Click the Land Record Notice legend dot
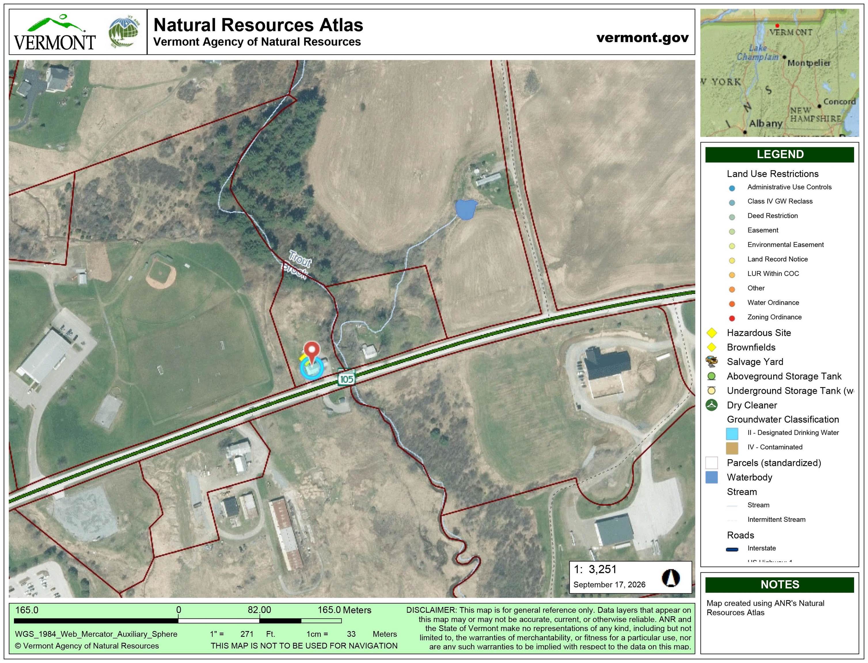Viewport: 868px width, 663px height. tap(732, 260)
